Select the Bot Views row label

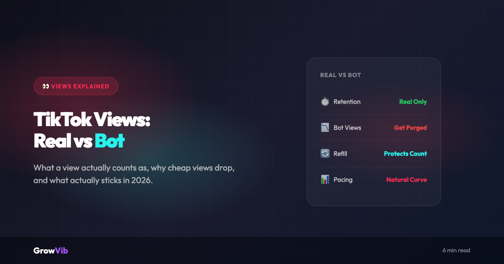point(347,128)
